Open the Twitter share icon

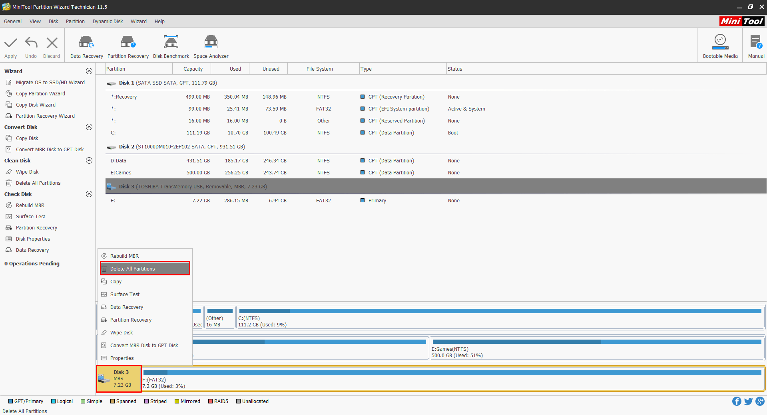click(x=748, y=401)
